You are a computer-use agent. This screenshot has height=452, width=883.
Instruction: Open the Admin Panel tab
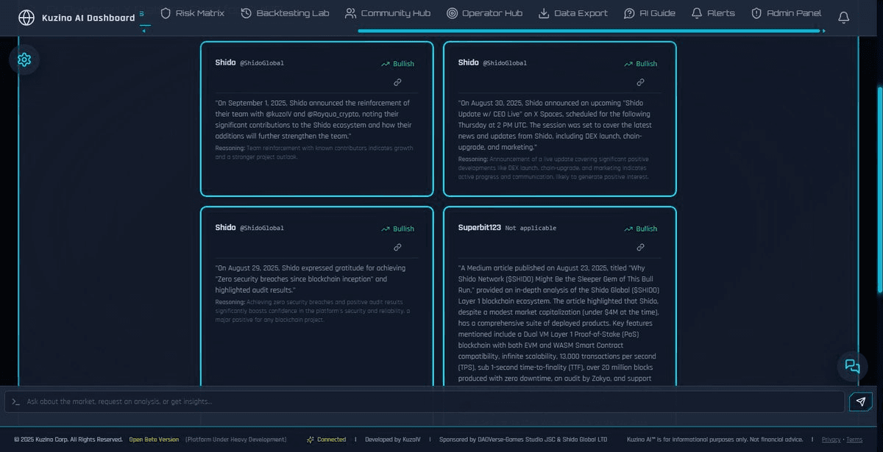point(786,13)
